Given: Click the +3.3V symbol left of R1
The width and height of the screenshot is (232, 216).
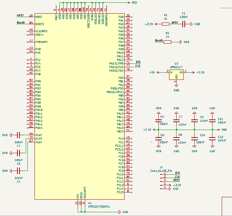Looking at the screenshot, I should pos(151,24).
